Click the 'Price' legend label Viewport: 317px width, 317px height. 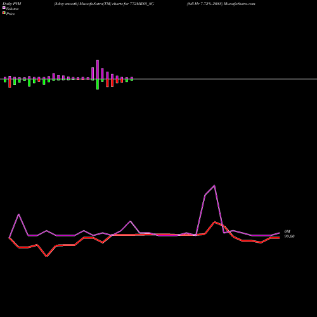[x=10, y=14]
